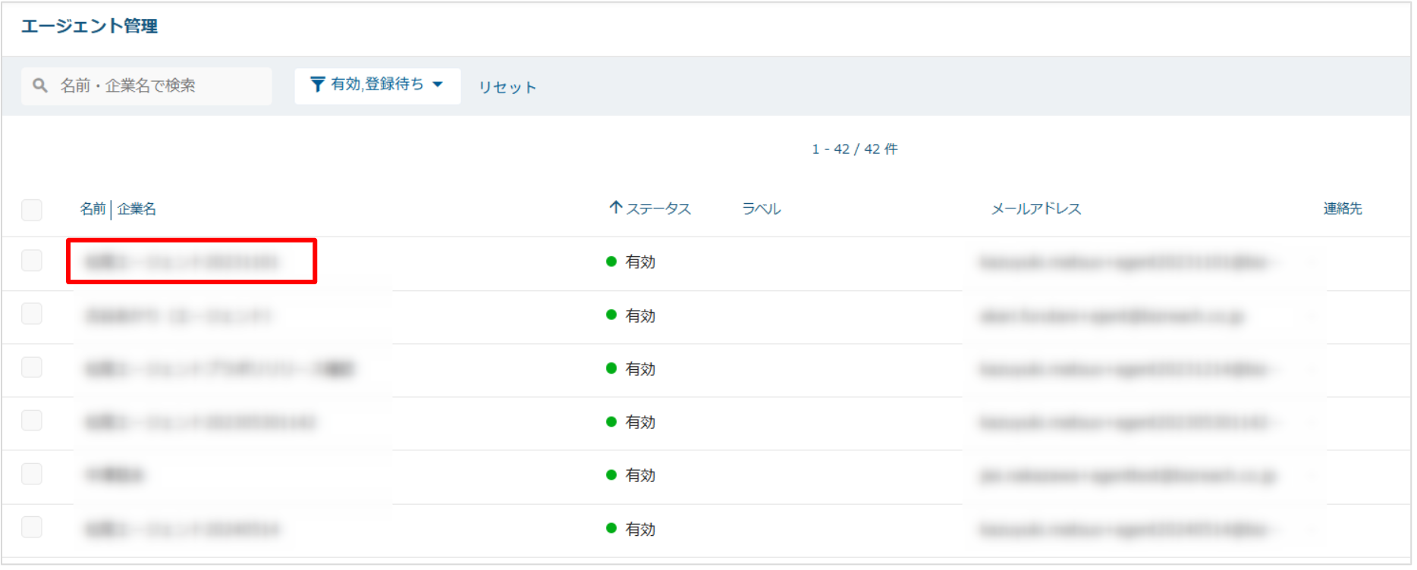The height and width of the screenshot is (570, 1417).
Task: Open the agent name highlighted in red box
Action: (x=182, y=262)
